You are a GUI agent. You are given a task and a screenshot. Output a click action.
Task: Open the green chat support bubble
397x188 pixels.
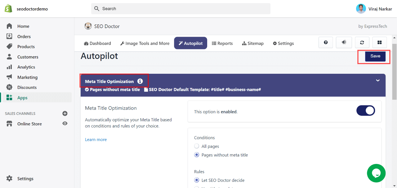(376, 173)
